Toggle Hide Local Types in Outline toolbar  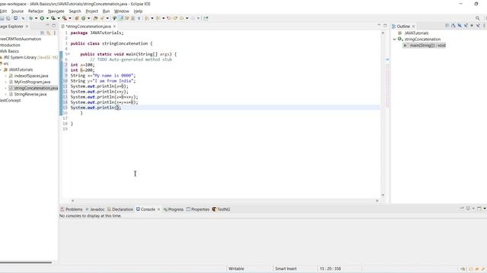click(x=478, y=26)
